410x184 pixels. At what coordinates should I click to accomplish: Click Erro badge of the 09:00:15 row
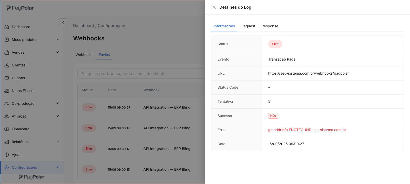pyautogui.click(x=89, y=169)
